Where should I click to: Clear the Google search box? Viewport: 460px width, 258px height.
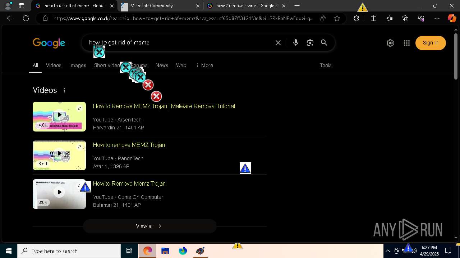click(x=278, y=43)
